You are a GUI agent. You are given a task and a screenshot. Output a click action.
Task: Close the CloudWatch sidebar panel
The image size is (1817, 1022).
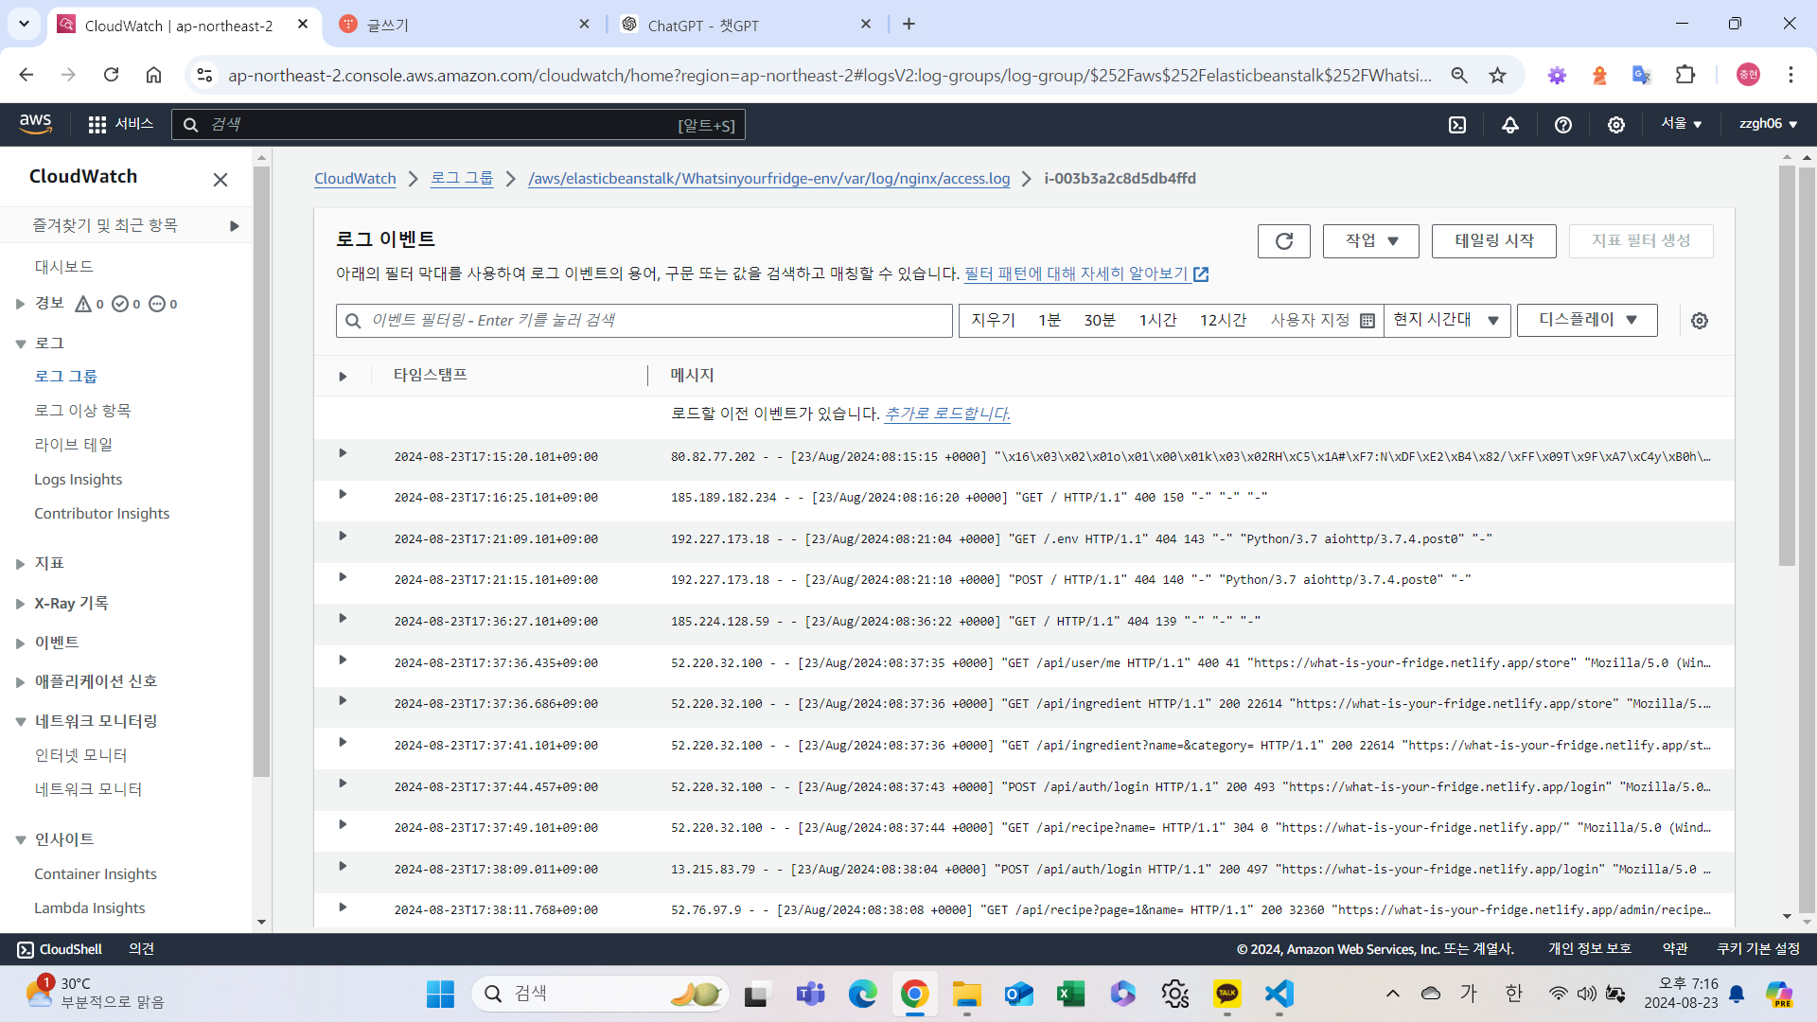coord(221,180)
